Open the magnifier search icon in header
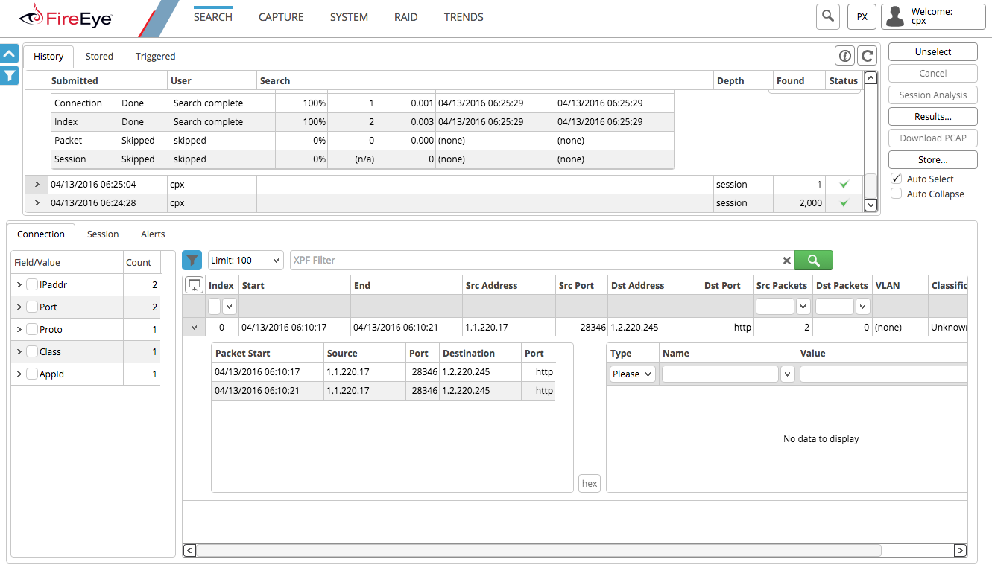 (828, 16)
